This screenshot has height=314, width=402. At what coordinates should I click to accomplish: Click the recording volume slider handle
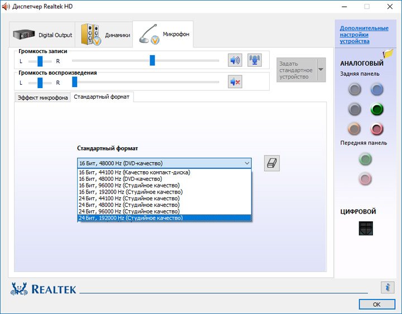(x=152, y=60)
